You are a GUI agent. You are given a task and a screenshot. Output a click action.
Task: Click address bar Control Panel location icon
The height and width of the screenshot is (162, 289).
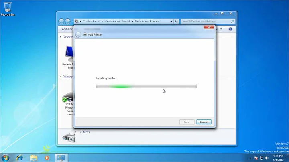pos(77,22)
